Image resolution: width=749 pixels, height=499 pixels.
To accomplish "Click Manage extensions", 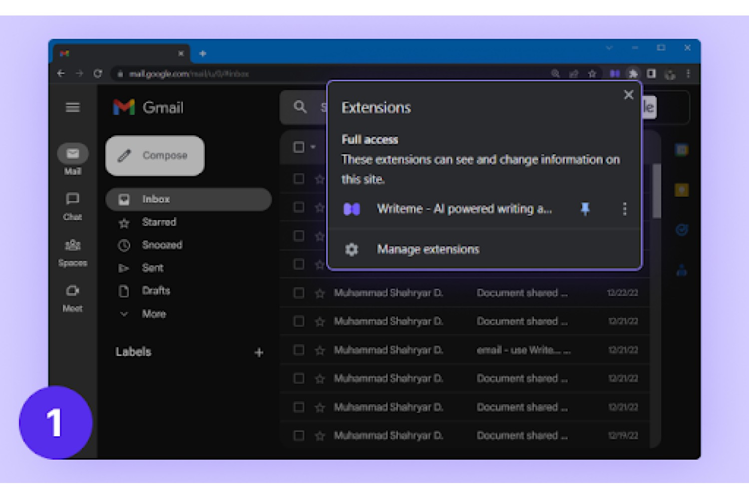I will [428, 249].
